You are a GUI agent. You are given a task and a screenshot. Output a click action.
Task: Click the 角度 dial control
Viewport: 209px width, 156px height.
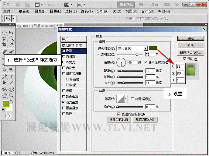click(x=121, y=63)
